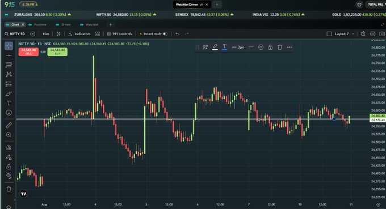Open the pattern drawing tools
Viewport: 386px width, 209px height.
pyautogui.click(x=9, y=74)
